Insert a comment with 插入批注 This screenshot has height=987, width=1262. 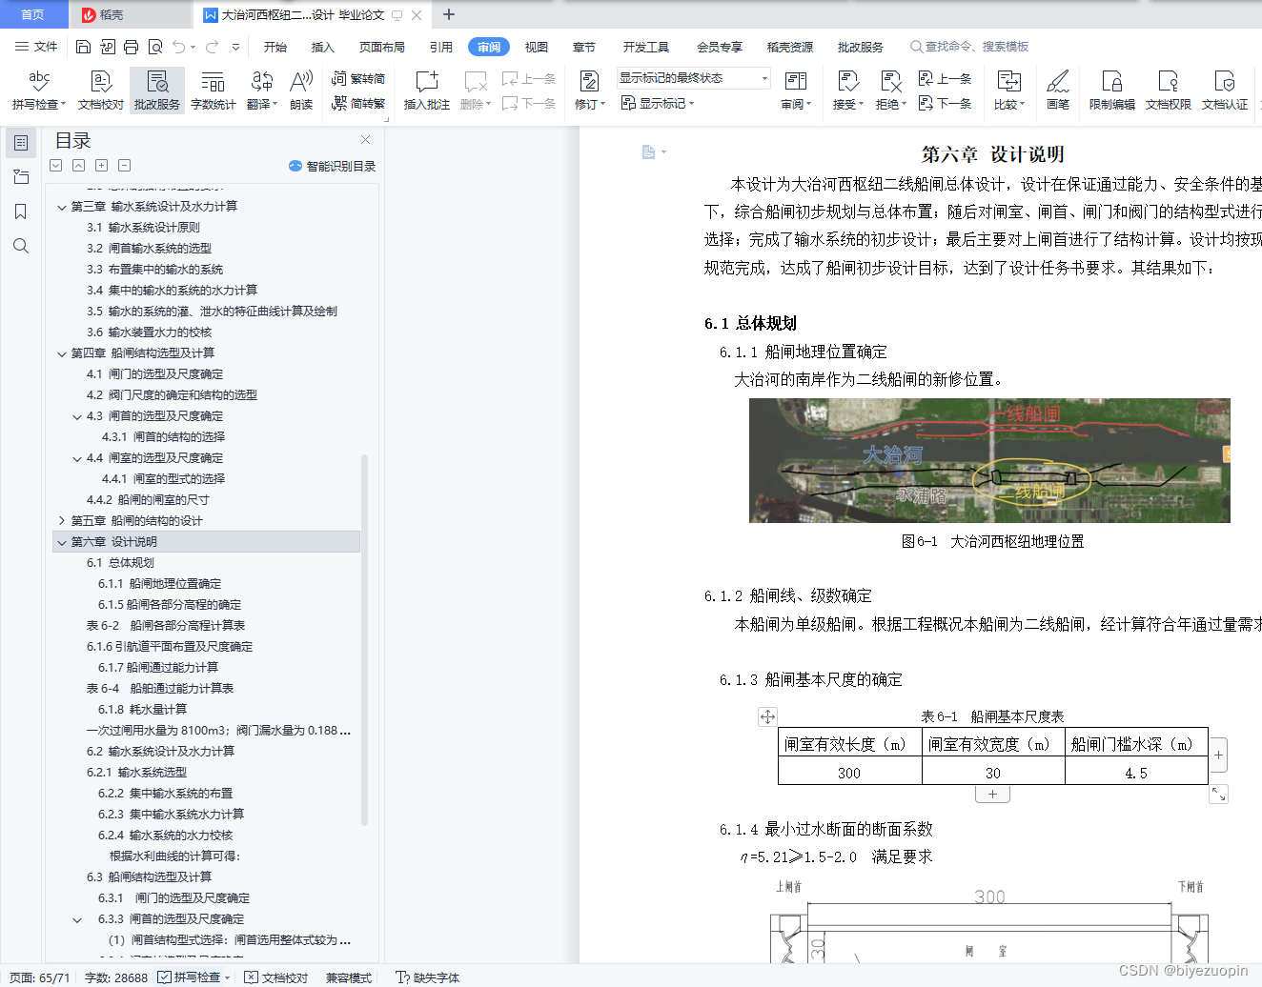tap(426, 90)
